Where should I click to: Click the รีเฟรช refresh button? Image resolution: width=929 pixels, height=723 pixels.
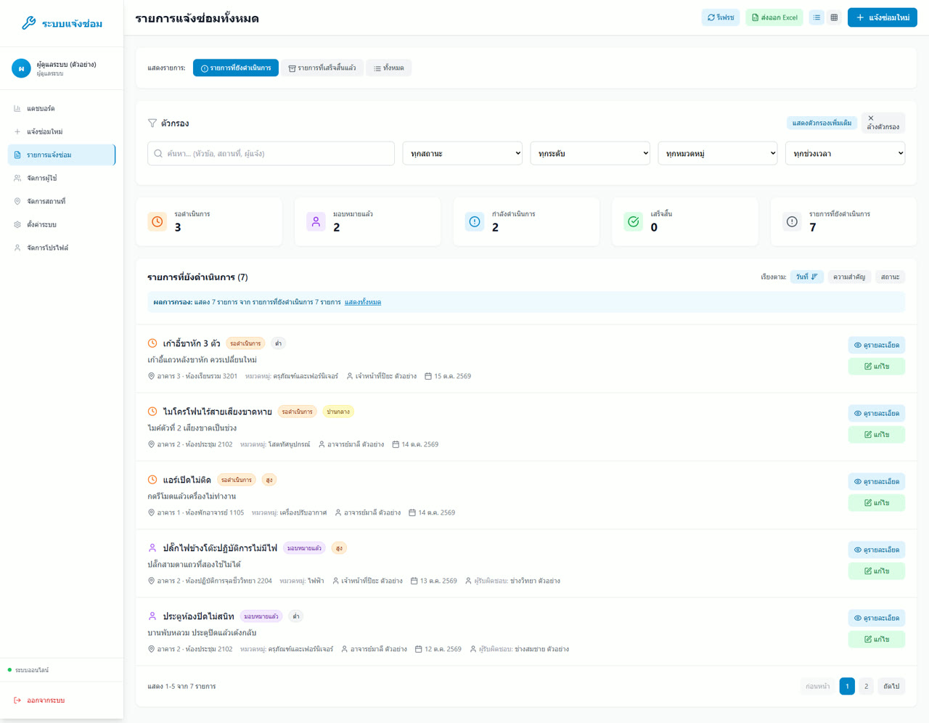click(x=721, y=17)
